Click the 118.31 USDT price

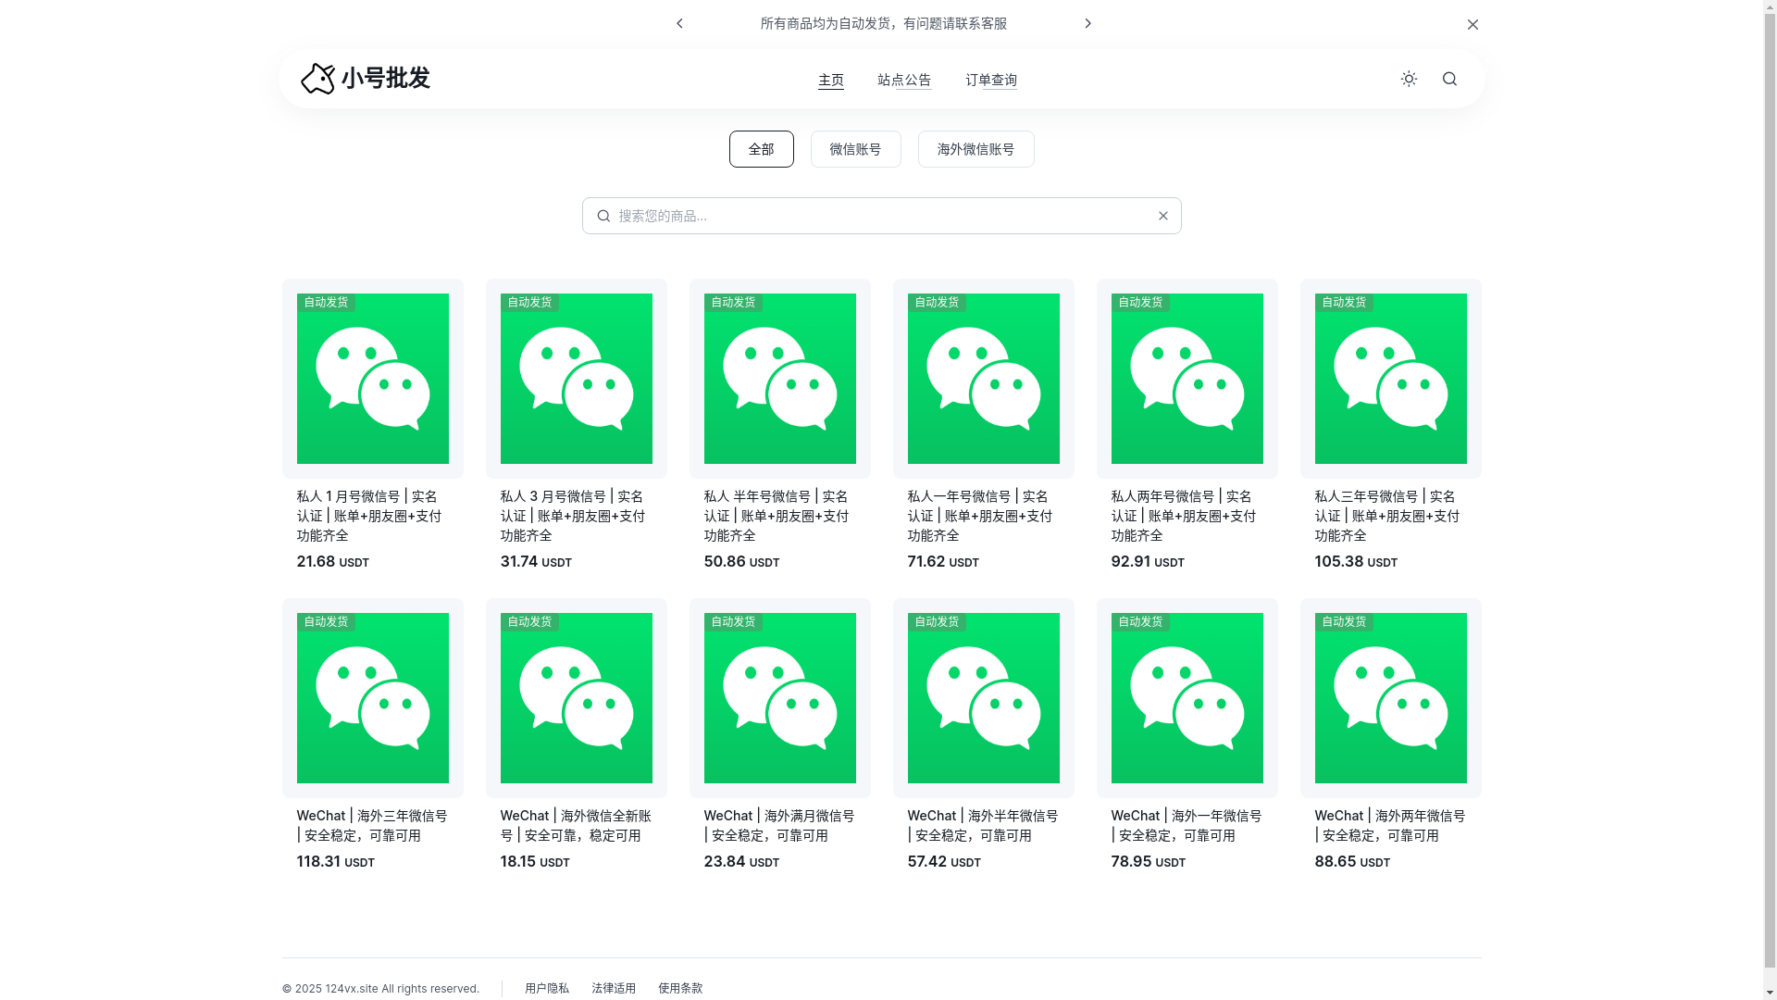[x=335, y=862]
